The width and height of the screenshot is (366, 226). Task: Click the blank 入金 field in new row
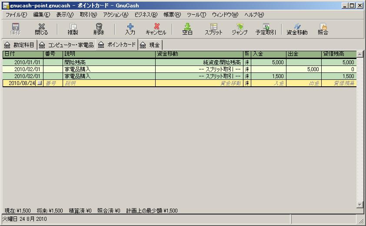[269, 83]
